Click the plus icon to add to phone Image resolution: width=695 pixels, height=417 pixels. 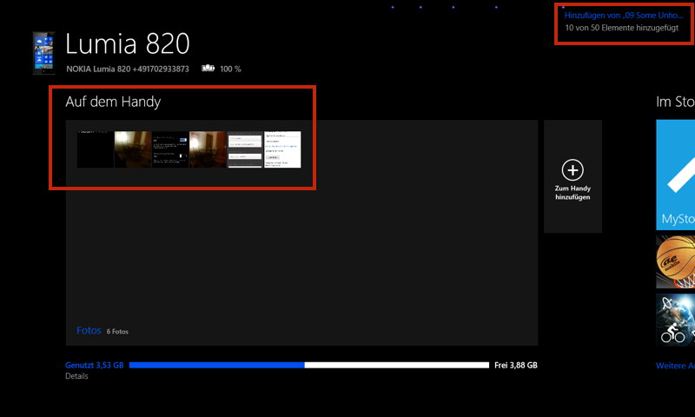click(x=573, y=169)
